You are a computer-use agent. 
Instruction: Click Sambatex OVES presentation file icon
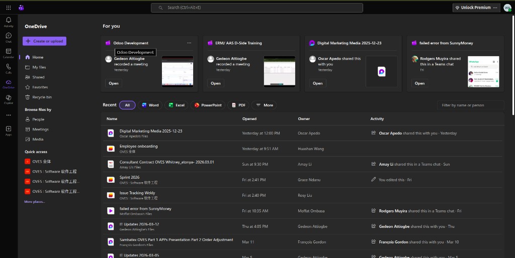tap(111, 242)
